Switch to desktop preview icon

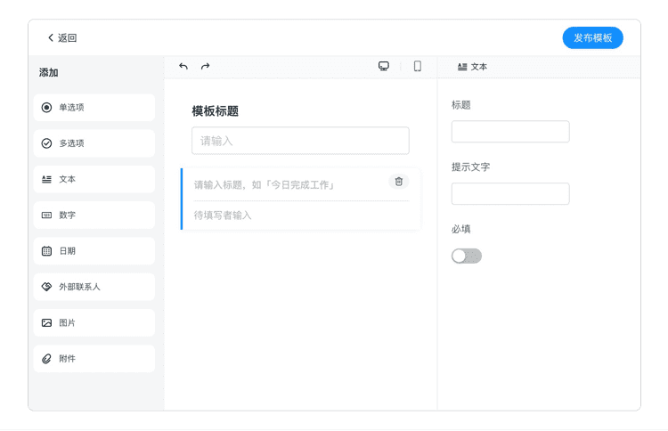384,67
